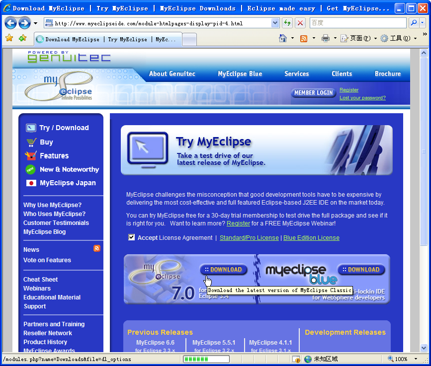
Task: Open the Why Use MyEclipse? link
Action: coord(52,205)
